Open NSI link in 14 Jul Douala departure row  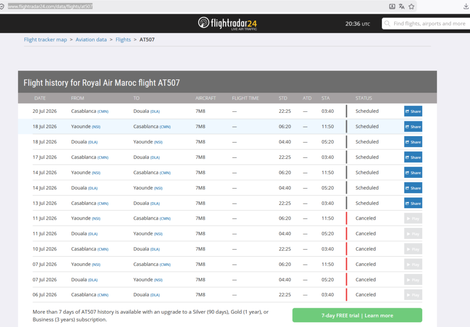click(158, 188)
